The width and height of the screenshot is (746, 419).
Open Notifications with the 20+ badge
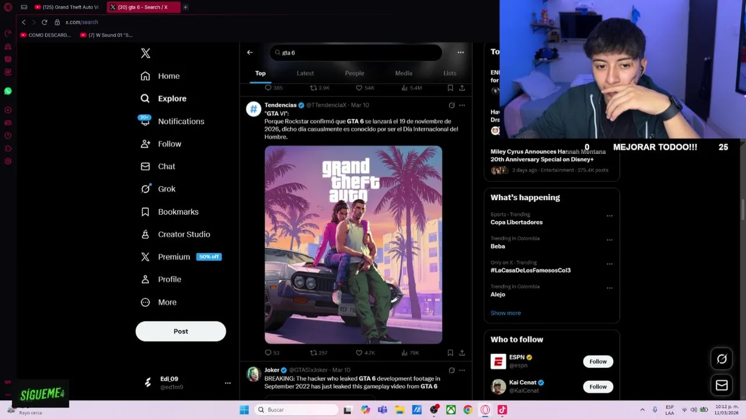pyautogui.click(x=172, y=121)
